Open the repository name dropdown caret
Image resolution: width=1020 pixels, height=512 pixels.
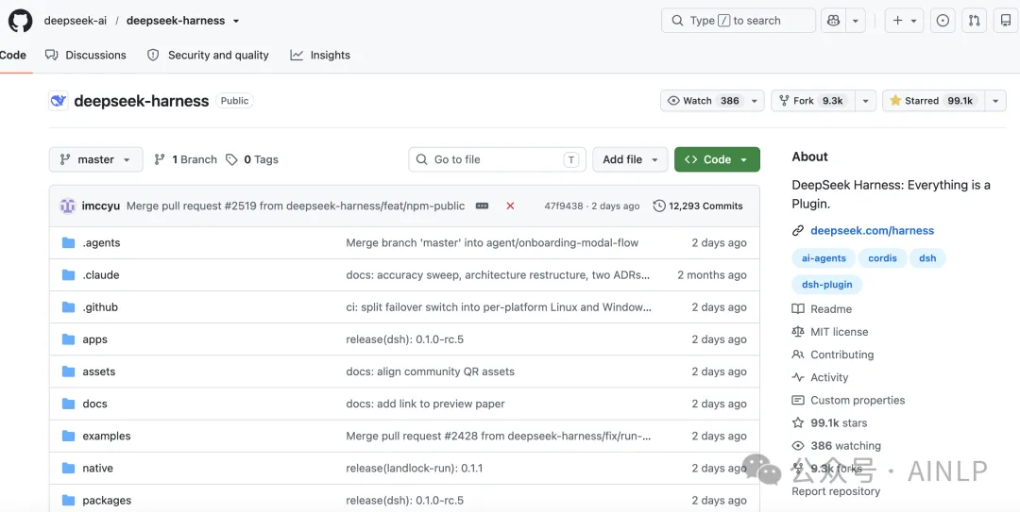(x=235, y=21)
